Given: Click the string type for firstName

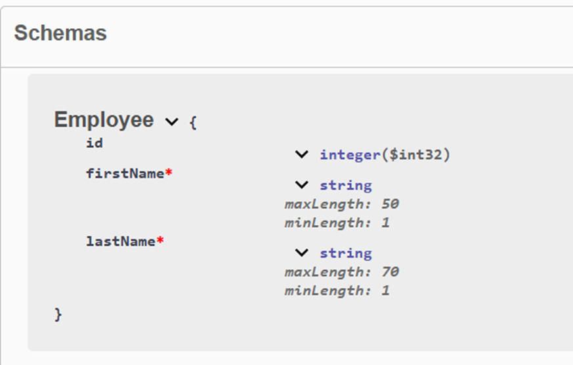Looking at the screenshot, I should point(345,185).
